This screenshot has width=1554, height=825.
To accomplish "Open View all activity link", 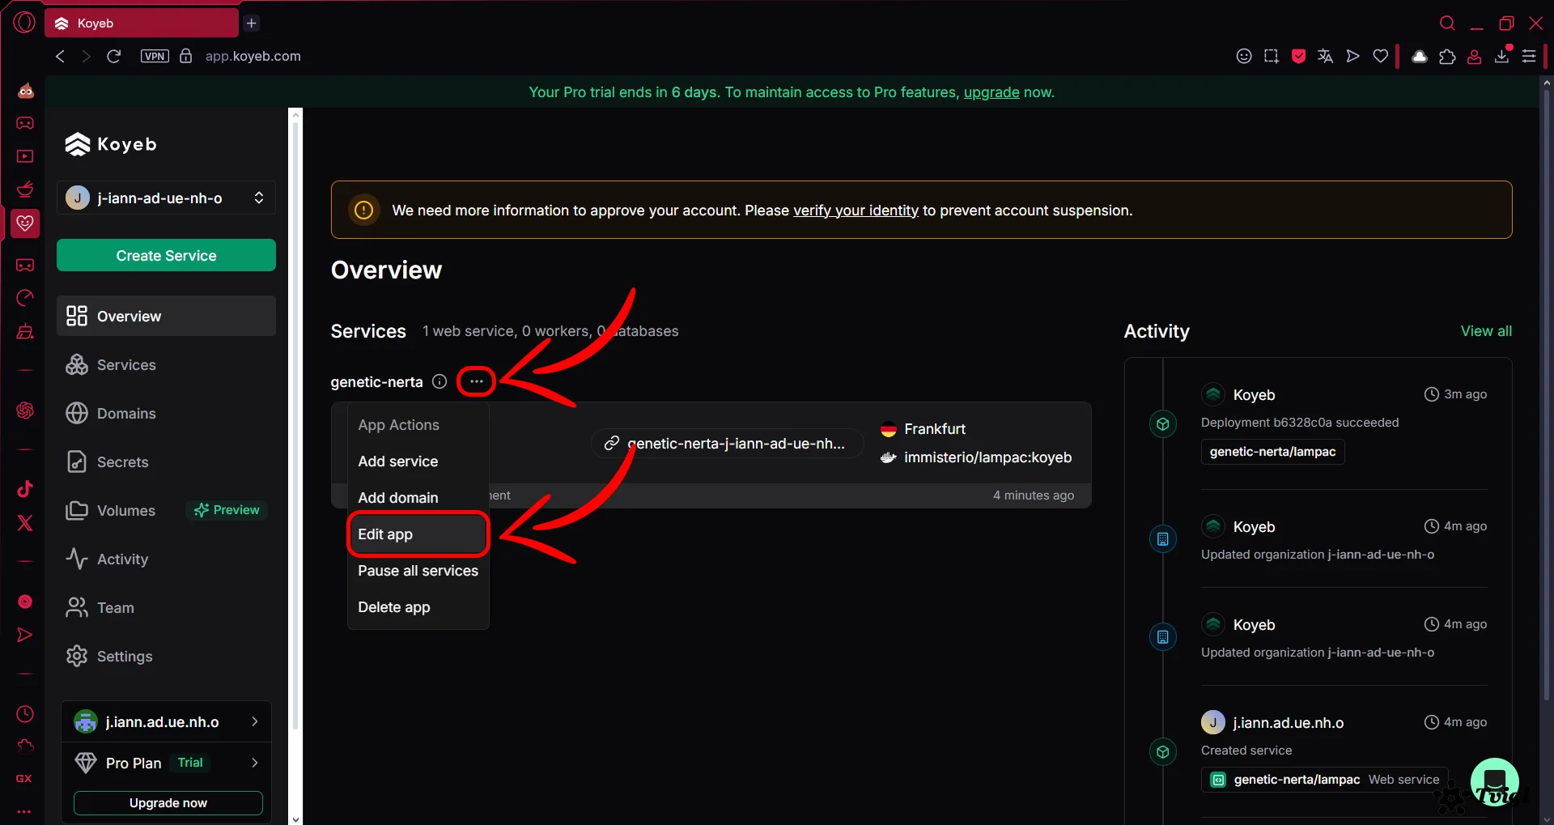I will [1486, 331].
